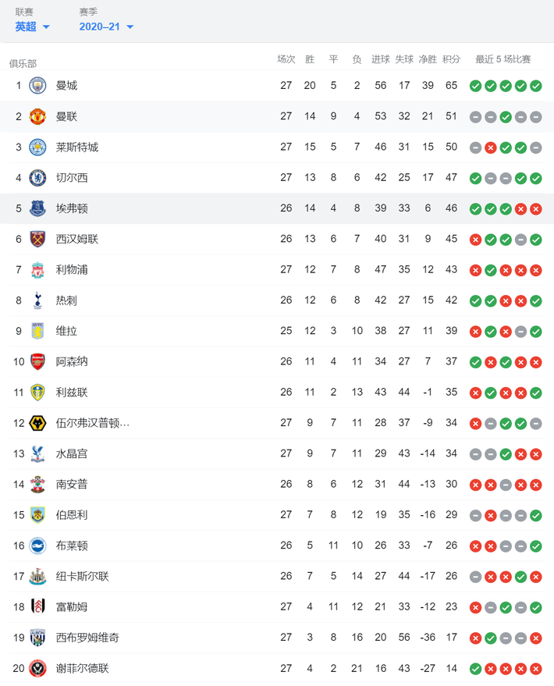Click the Wolves club crest
The height and width of the screenshot is (686, 554).
pyautogui.click(x=37, y=423)
